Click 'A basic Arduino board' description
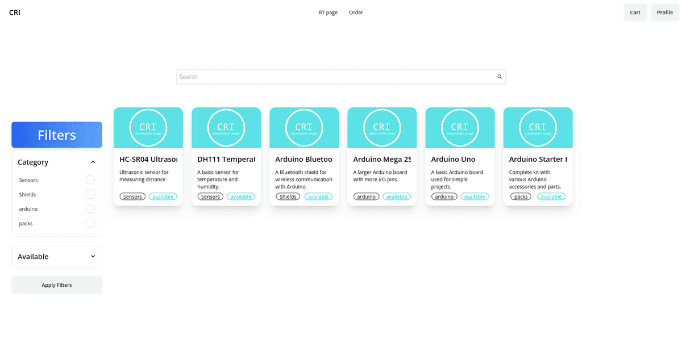682x351 pixels. 458,179
